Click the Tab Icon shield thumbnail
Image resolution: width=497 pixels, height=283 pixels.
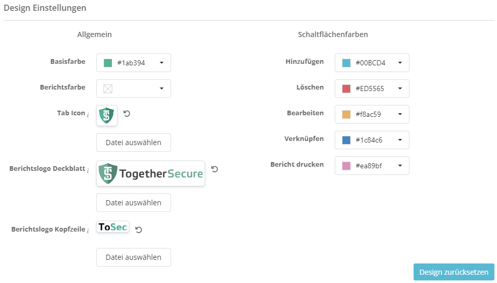click(107, 115)
